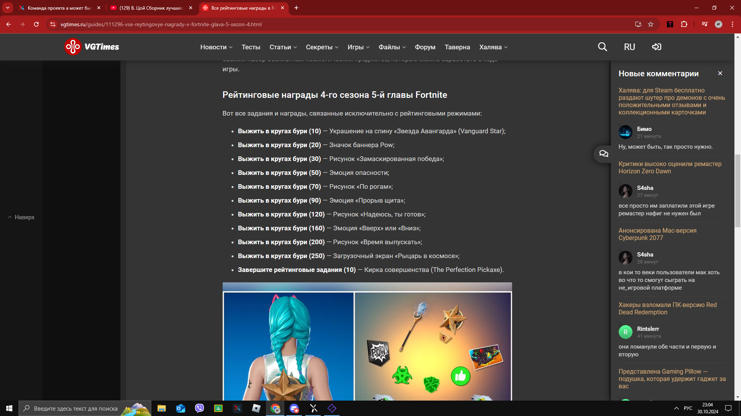Open Халява Steam шутер comment link
The image size is (741, 416).
(x=672, y=101)
